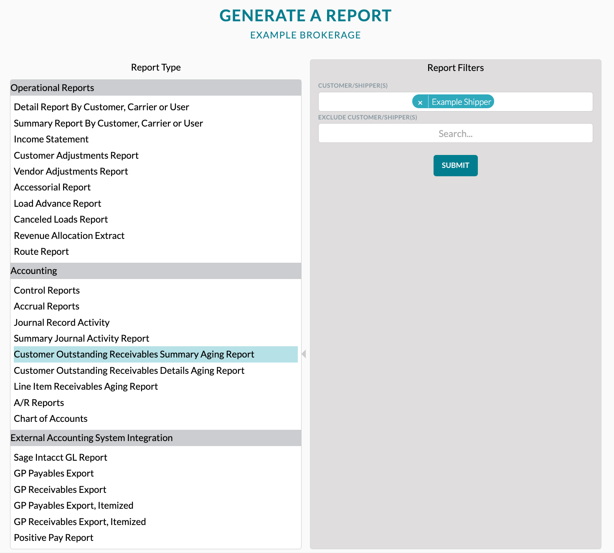Viewport: 614px width, 553px height.
Task: Select Detail Report By Customer, Carrier or User
Action: [x=101, y=107]
